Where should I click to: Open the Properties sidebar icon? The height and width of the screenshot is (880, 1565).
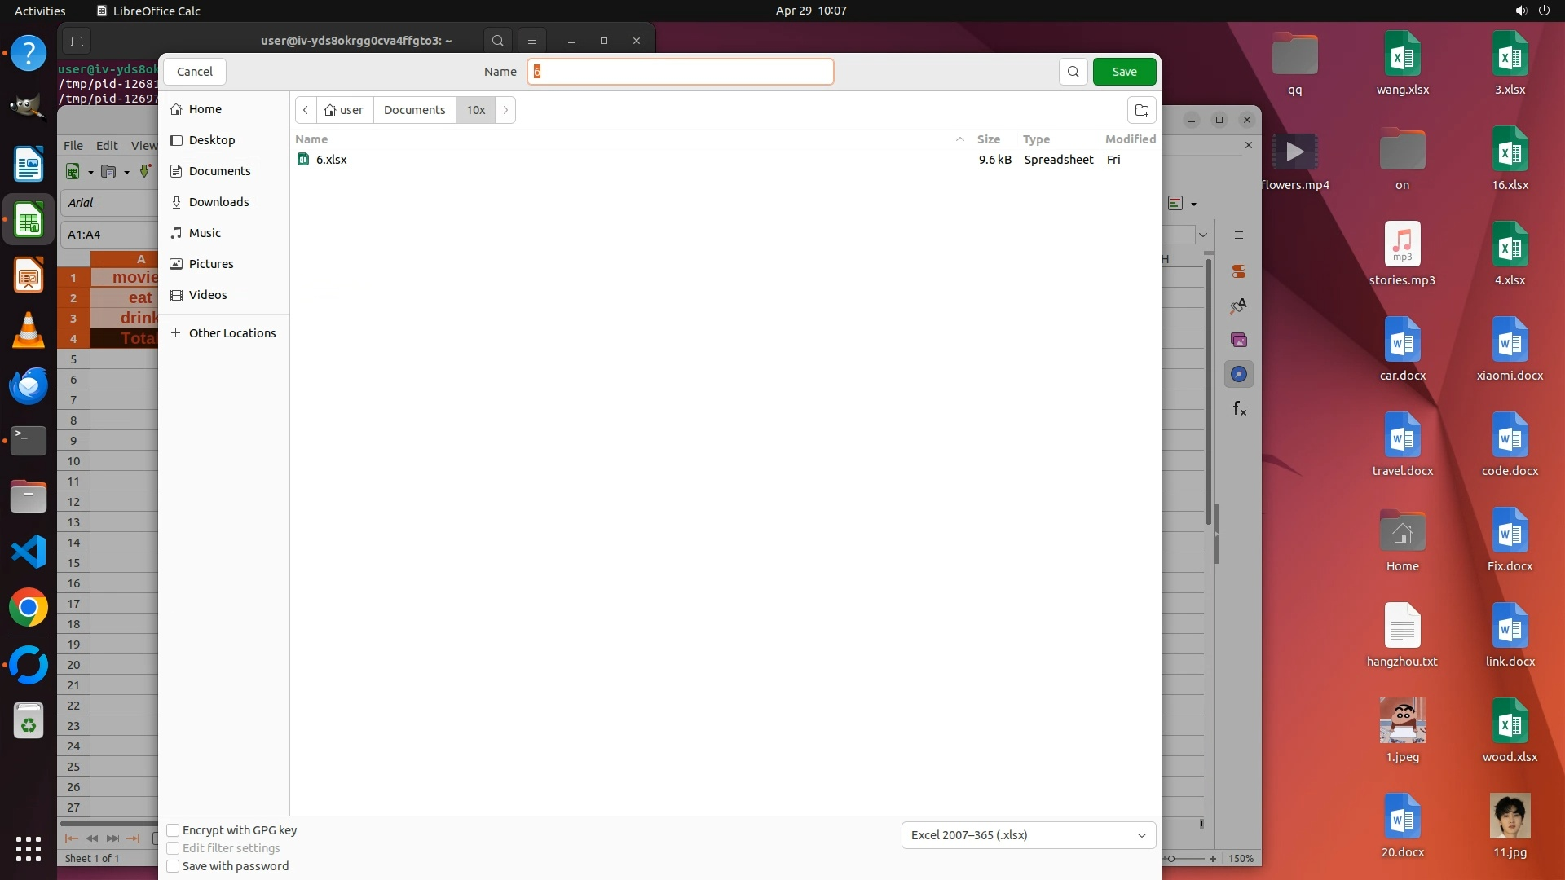click(x=1239, y=271)
